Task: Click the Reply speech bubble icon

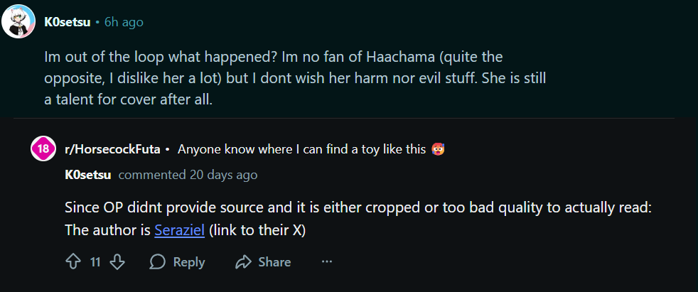Action: 157,262
